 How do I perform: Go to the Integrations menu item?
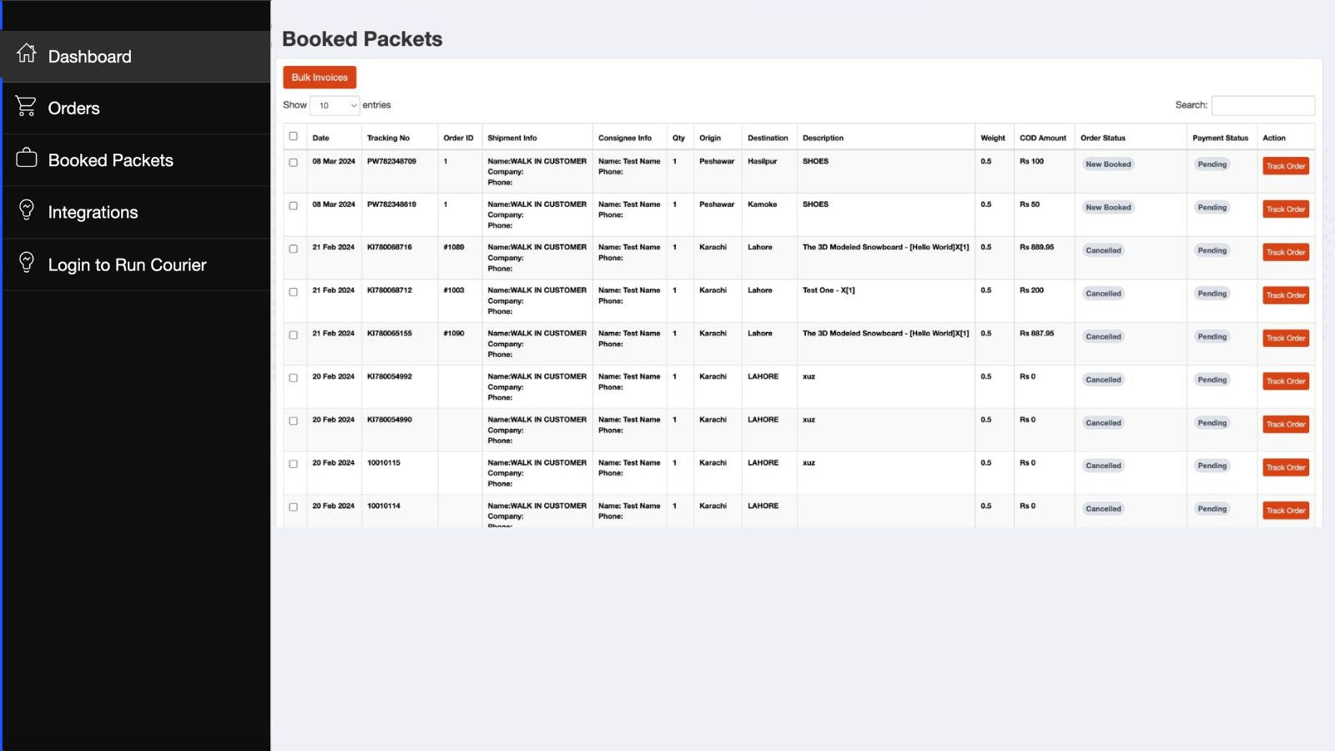pyautogui.click(x=93, y=213)
